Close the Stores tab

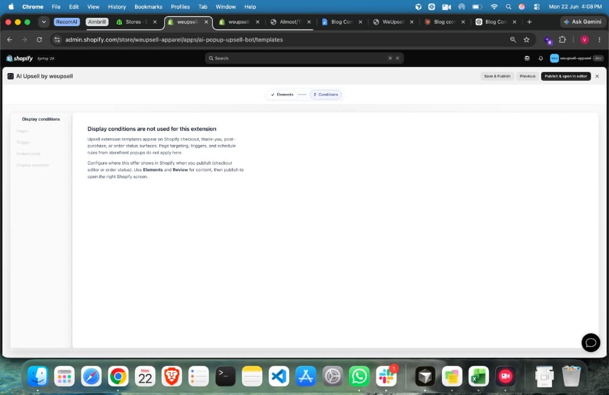[155, 22]
